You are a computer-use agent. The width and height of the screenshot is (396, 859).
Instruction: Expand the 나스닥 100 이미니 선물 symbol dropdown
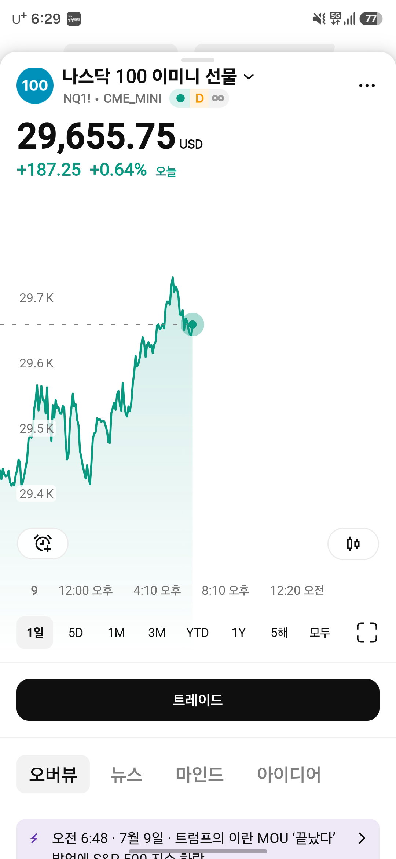(x=249, y=77)
